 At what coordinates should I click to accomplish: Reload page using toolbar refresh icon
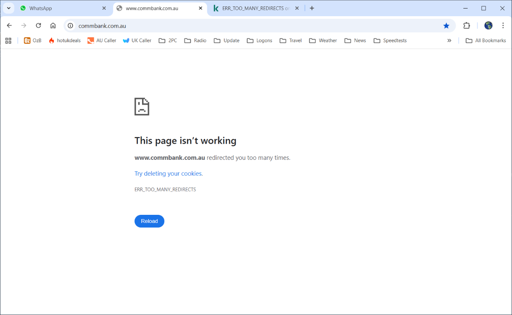click(x=38, y=26)
